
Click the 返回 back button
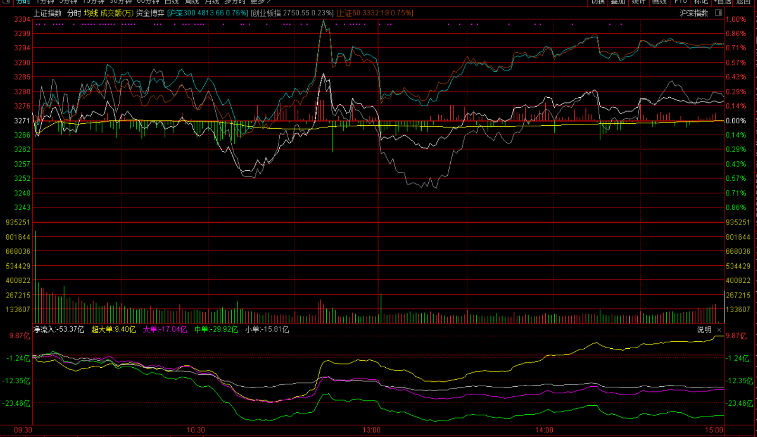(x=744, y=2)
